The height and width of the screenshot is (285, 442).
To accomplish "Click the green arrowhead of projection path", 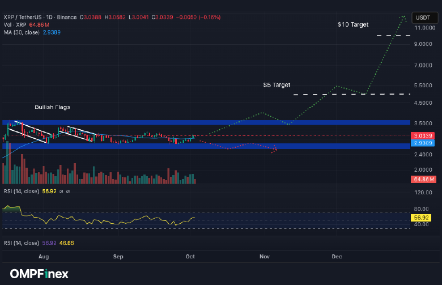I will pos(403,17).
